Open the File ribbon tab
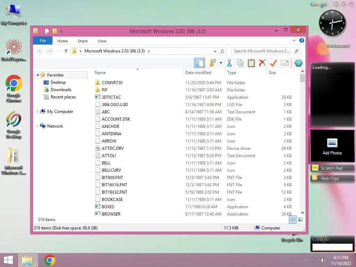356x267 pixels. (43, 41)
